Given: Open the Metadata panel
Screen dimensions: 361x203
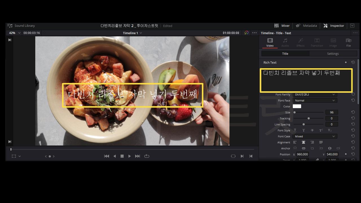Looking at the screenshot, I should point(306,26).
